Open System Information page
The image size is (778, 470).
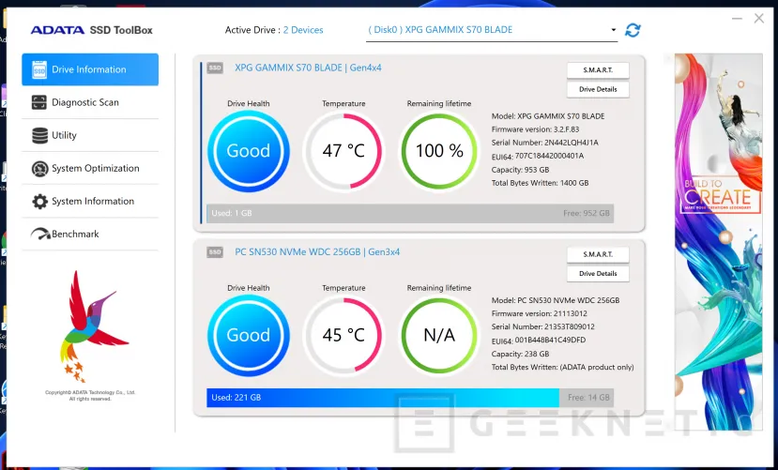click(x=90, y=202)
